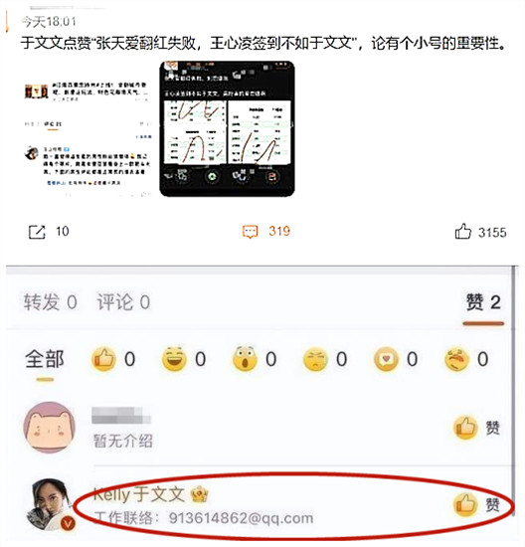The height and width of the screenshot is (547, 525).
Task: Filter by angry face reaction
Action: [456, 359]
